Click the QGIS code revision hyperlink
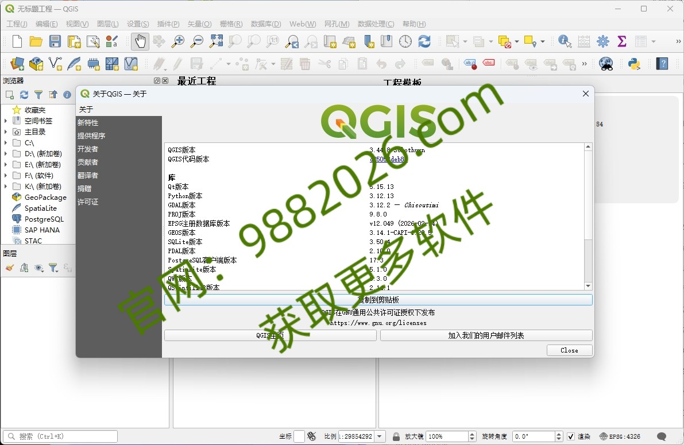 coord(388,159)
